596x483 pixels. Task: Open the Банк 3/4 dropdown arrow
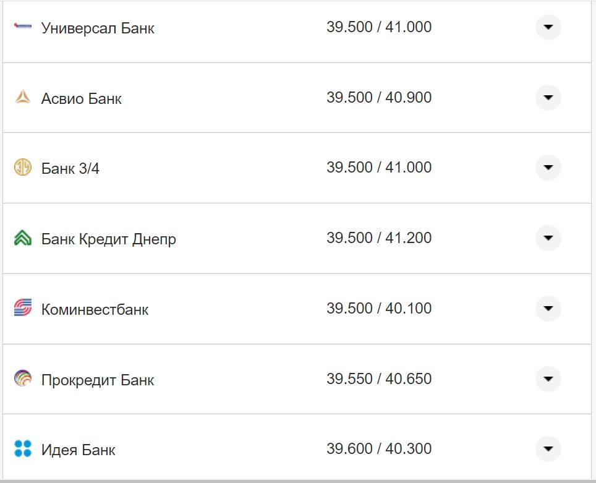coord(548,168)
